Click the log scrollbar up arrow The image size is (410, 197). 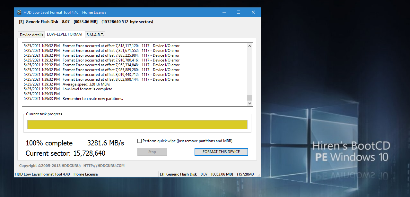250,46
